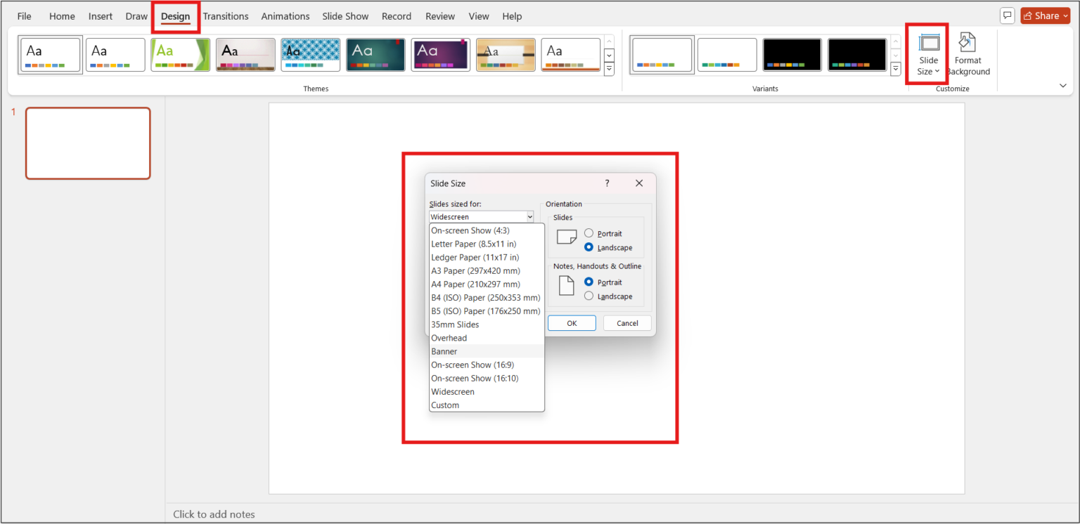Choose the black variant in the Variants gallery

792,54
